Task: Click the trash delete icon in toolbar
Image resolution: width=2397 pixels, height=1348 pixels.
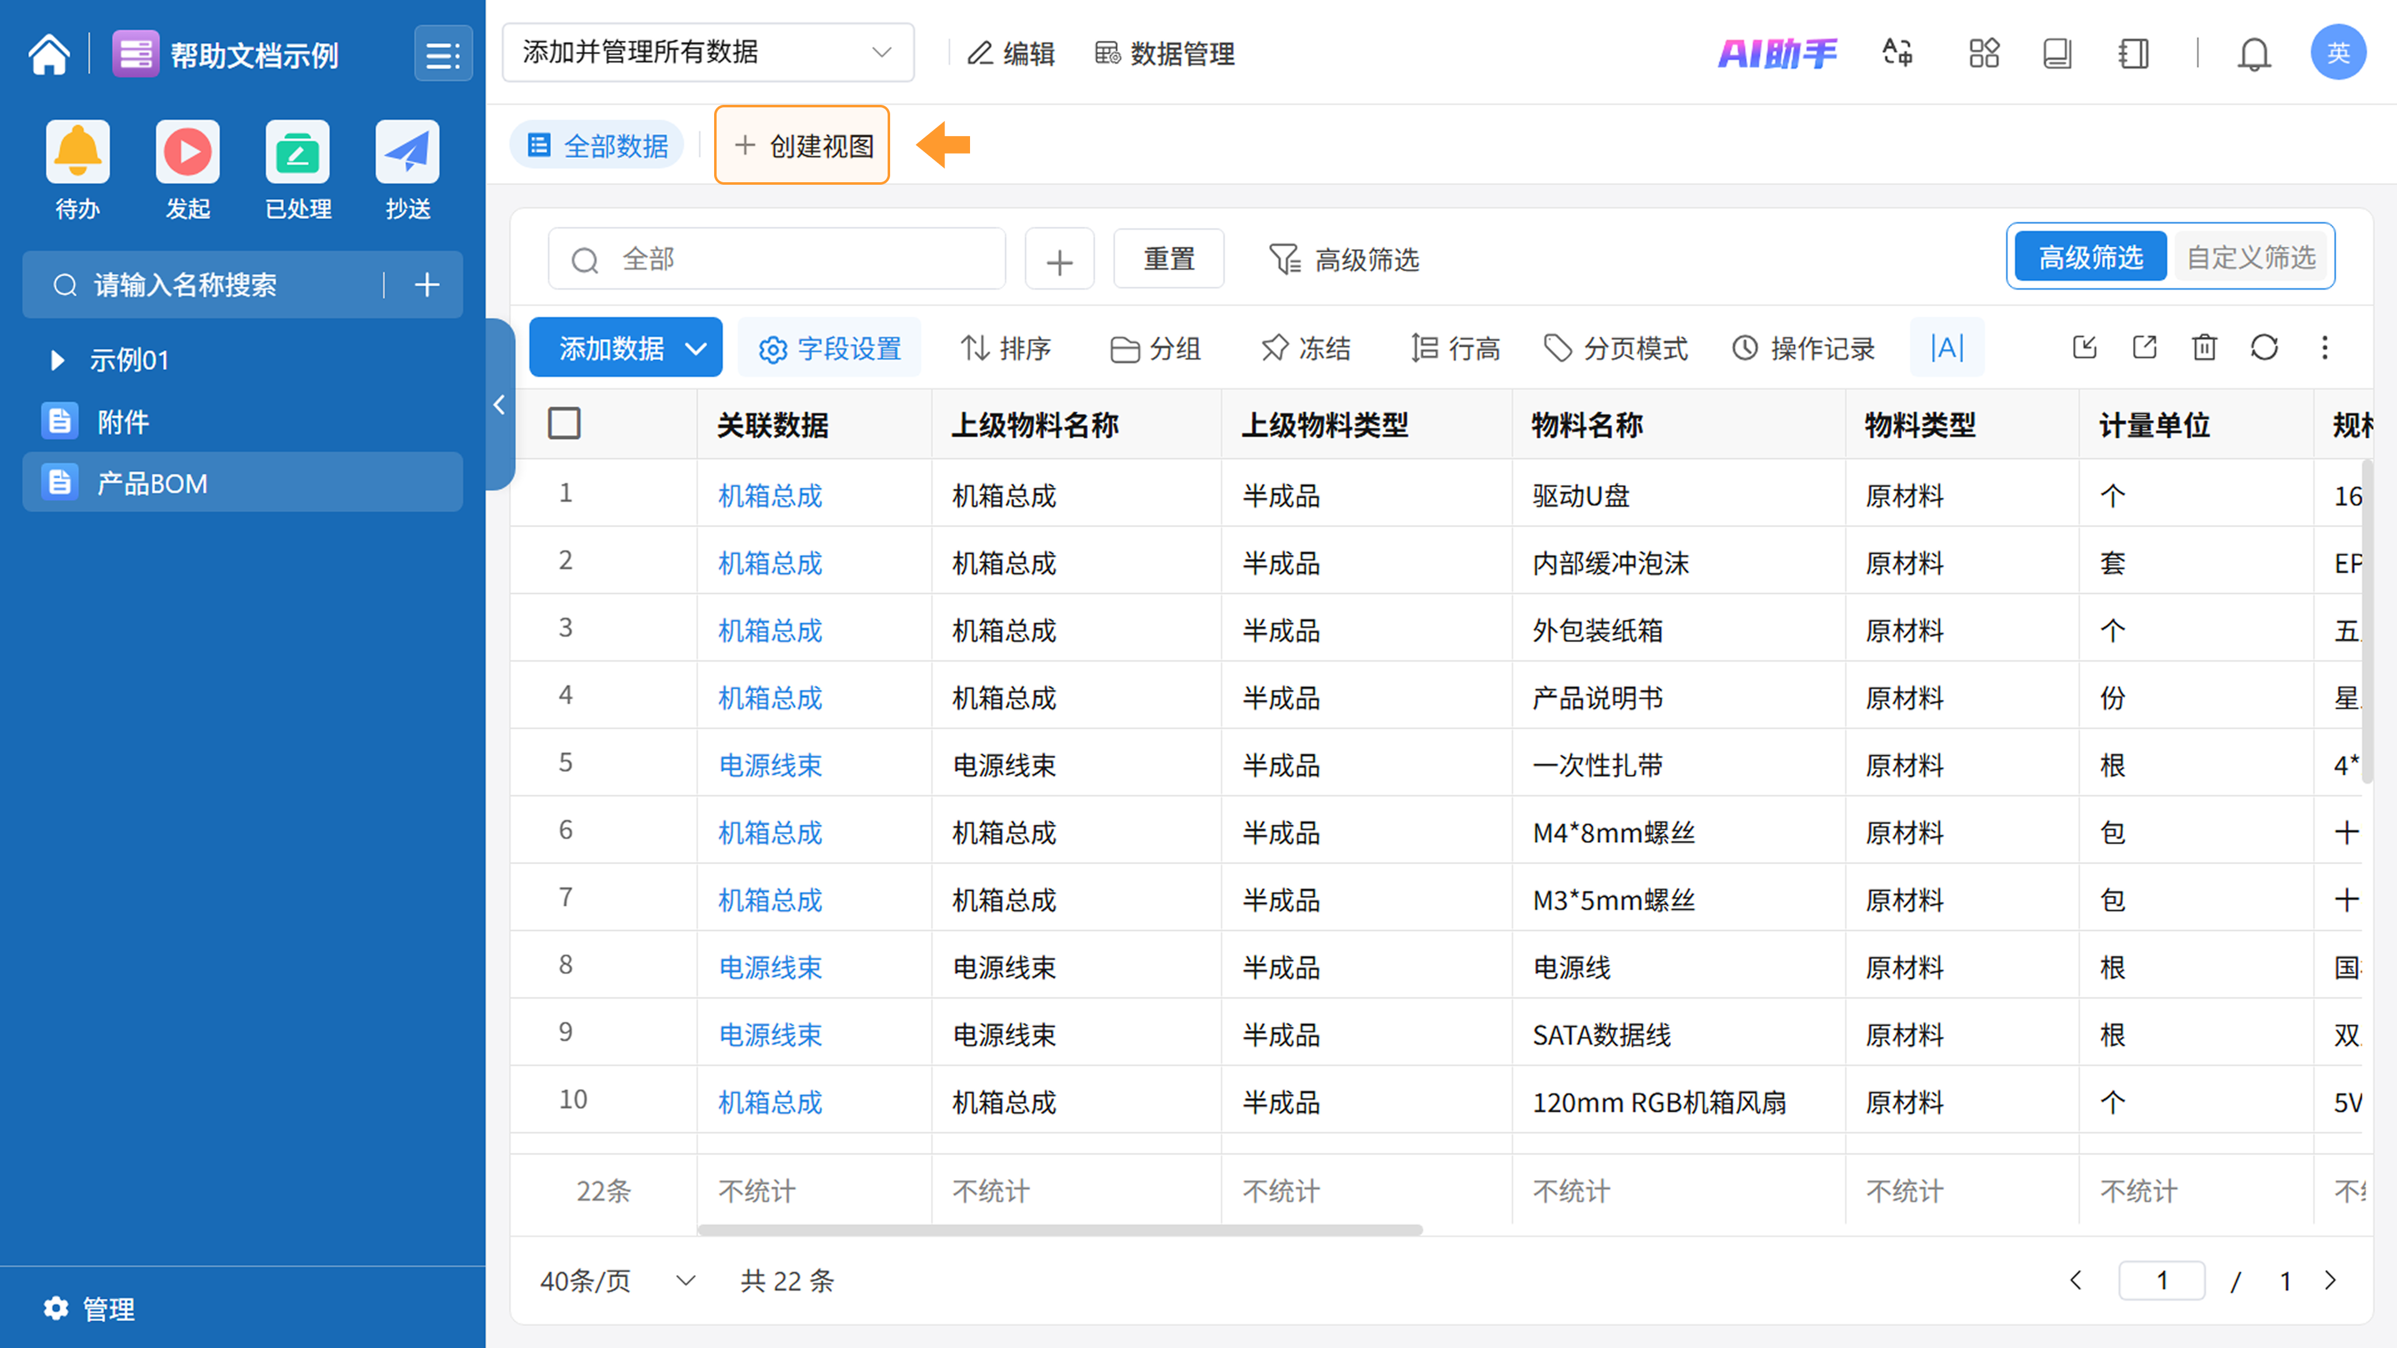Action: click(2204, 348)
